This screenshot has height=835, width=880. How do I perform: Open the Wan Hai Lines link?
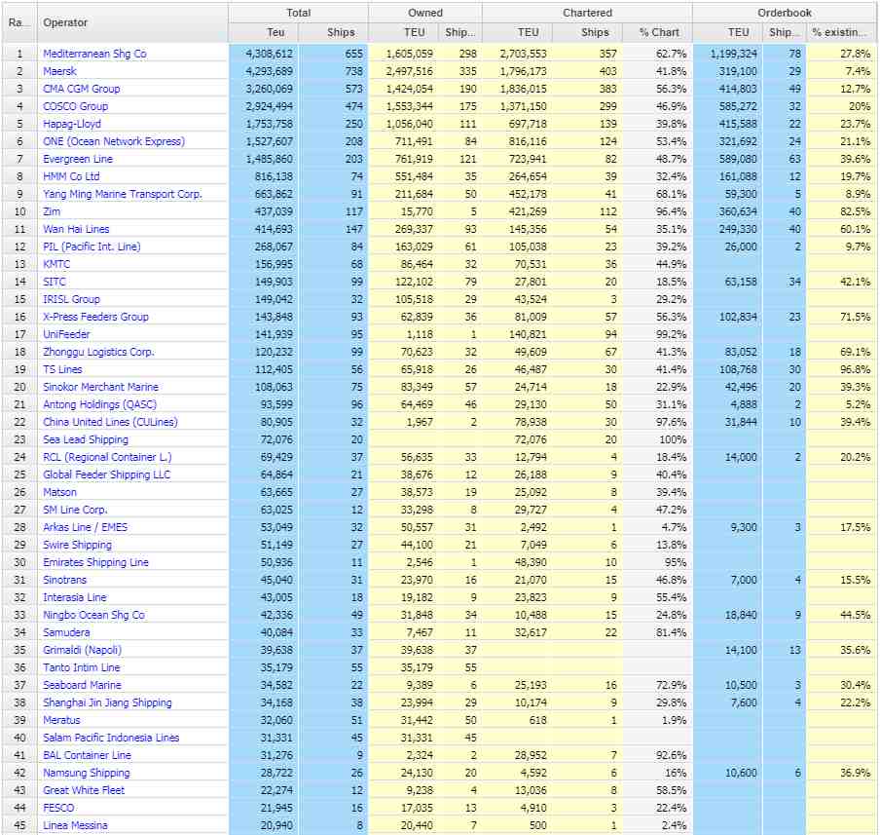(x=76, y=229)
